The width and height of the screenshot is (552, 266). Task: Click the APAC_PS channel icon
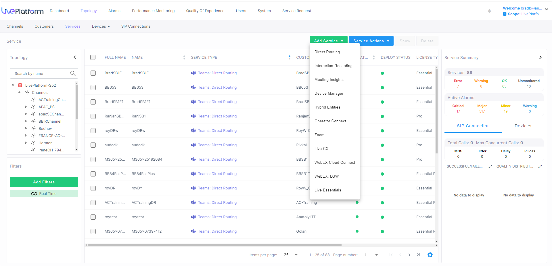(x=33, y=107)
